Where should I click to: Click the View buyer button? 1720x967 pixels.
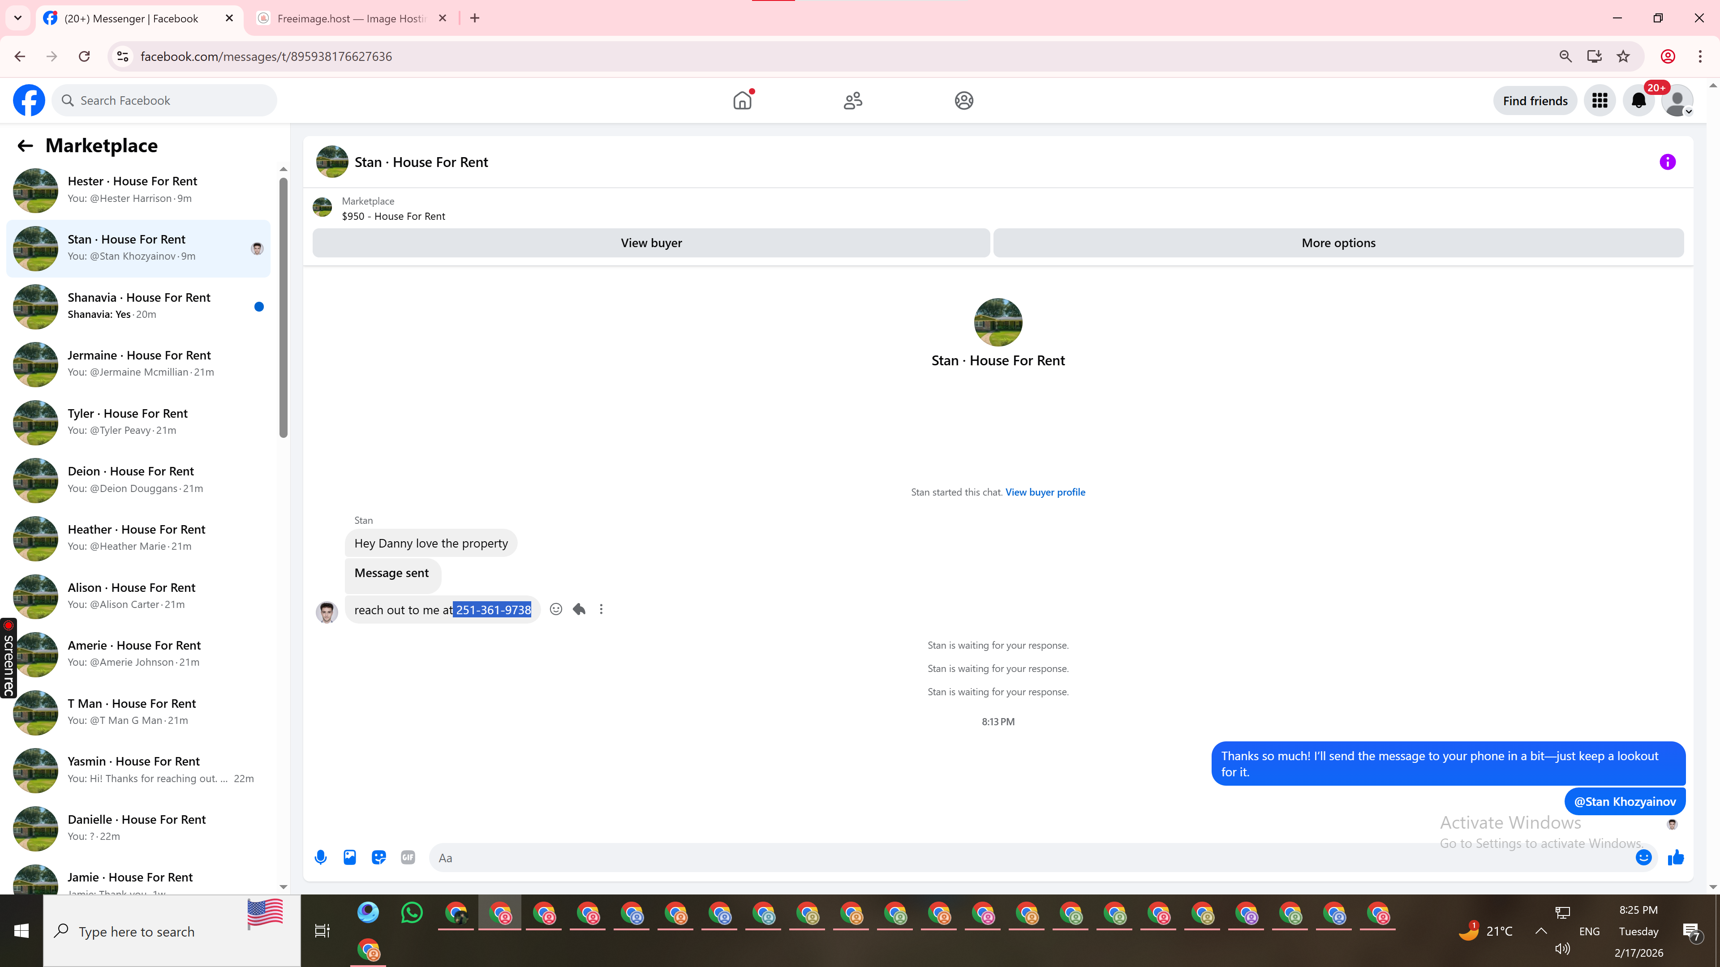(x=651, y=243)
